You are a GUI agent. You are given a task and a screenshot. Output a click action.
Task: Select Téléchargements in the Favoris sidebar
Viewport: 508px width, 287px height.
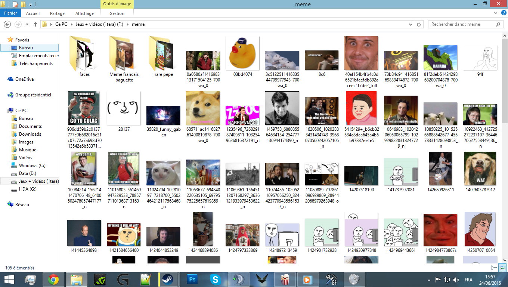click(x=36, y=64)
